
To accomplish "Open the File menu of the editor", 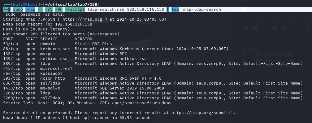I will [x=246, y=18].
